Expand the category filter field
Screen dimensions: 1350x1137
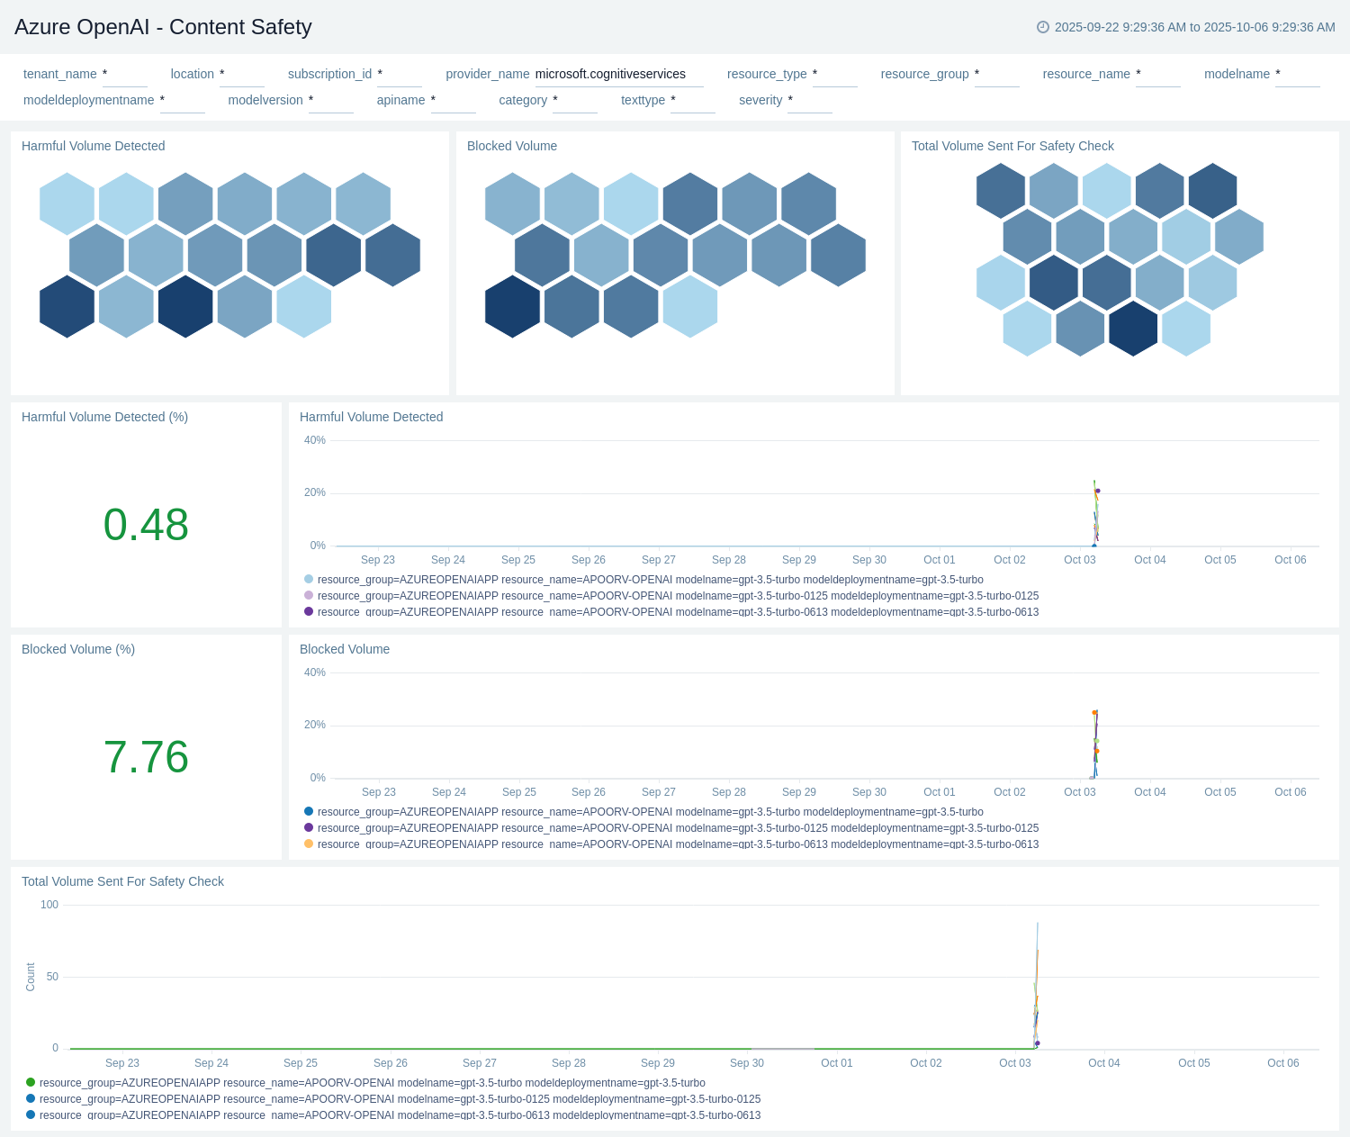pyautogui.click(x=574, y=101)
